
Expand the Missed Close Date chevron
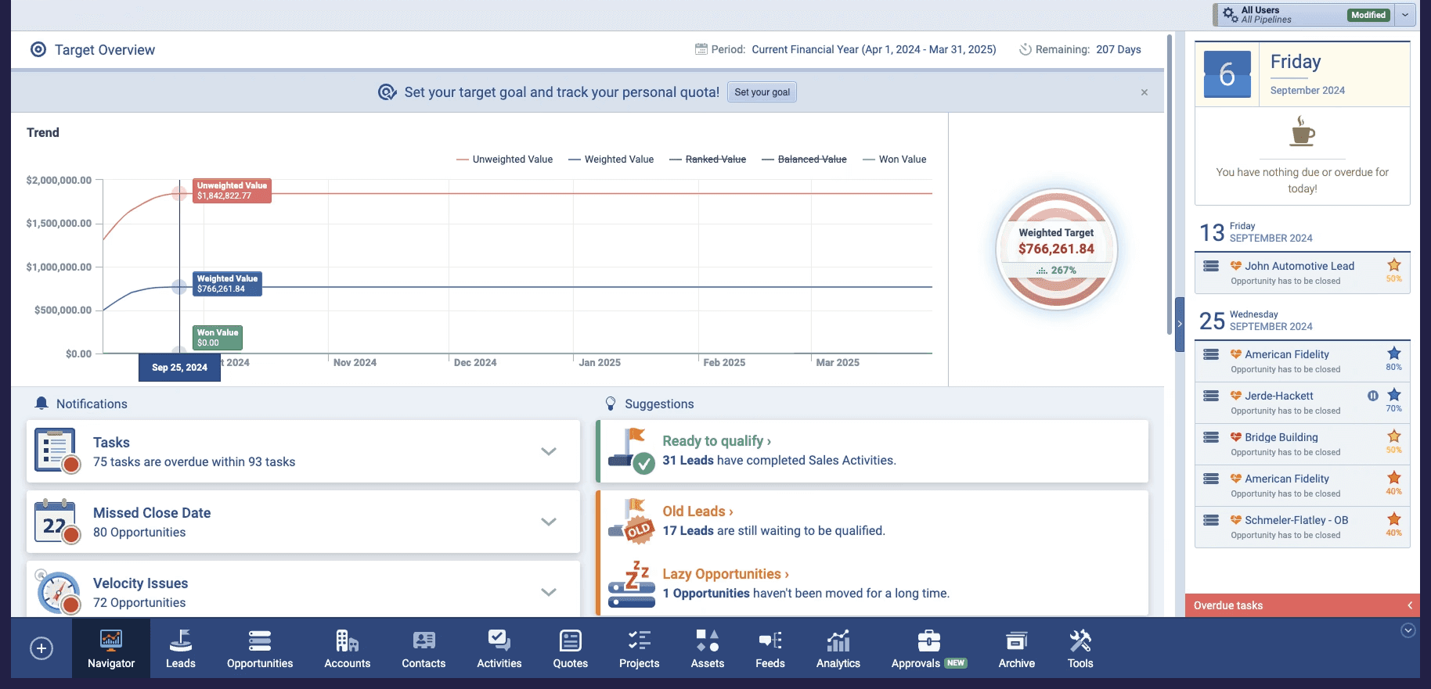pos(549,522)
